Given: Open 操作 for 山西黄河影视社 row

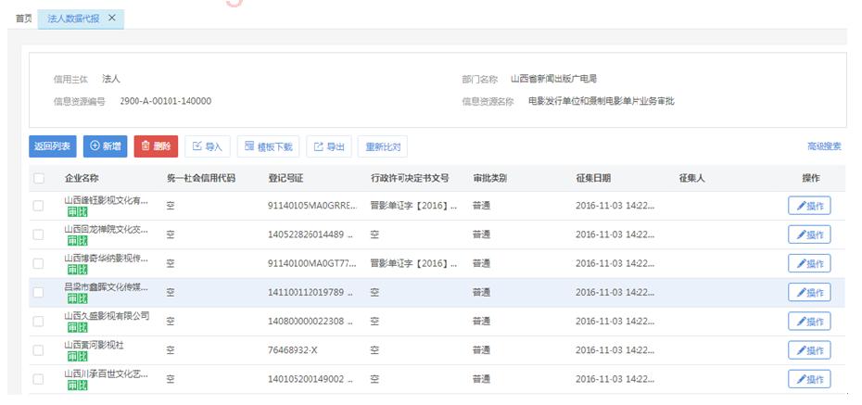Looking at the screenshot, I should 808,350.
